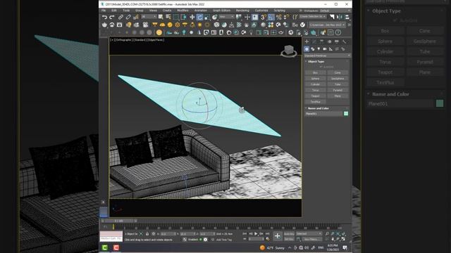Open the Scripting menu
451x253 pixels.
tap(279, 11)
